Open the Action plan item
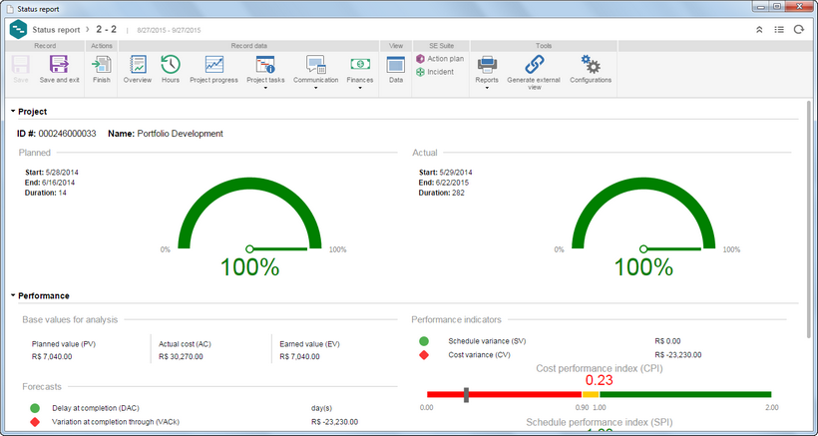 [x=440, y=59]
